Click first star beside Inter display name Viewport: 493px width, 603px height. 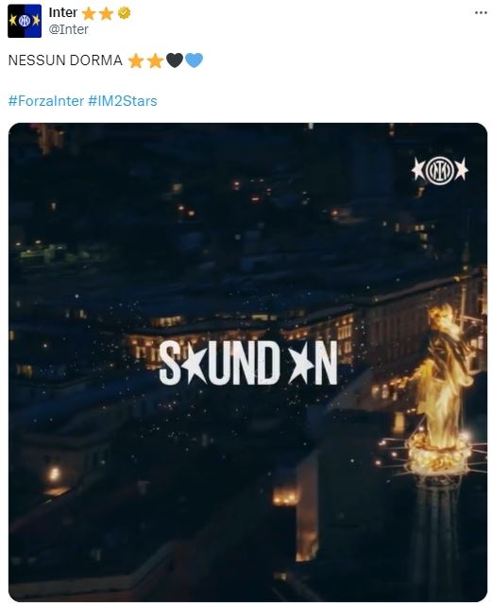(x=89, y=13)
